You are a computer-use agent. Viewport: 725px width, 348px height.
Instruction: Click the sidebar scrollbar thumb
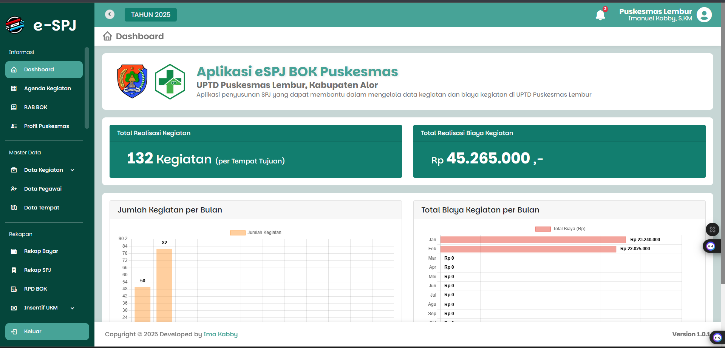pos(87,88)
